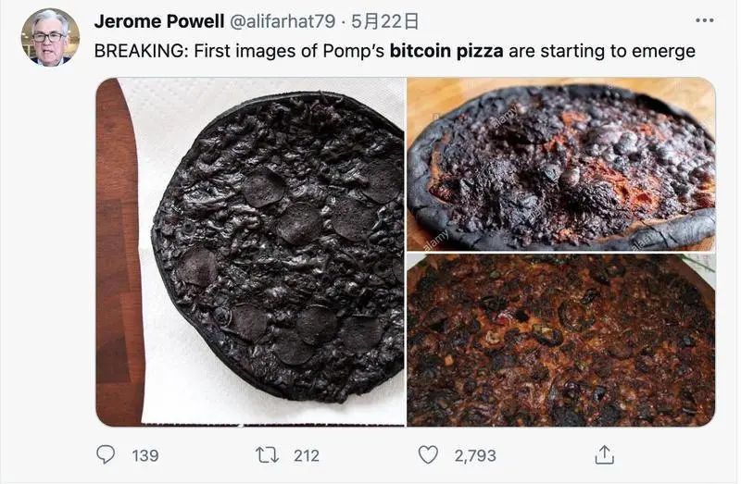741x484 pixels.
Task: Click the reply speech bubble icon
Action: pos(107,454)
